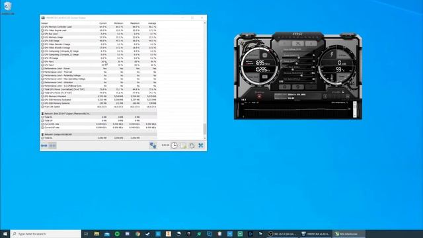Open Chrome from taskbar
The height and width of the screenshot is (238, 423).
[137, 233]
